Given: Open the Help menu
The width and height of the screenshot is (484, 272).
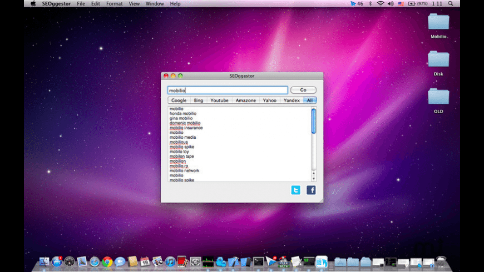Looking at the screenshot, I should pos(175,4).
